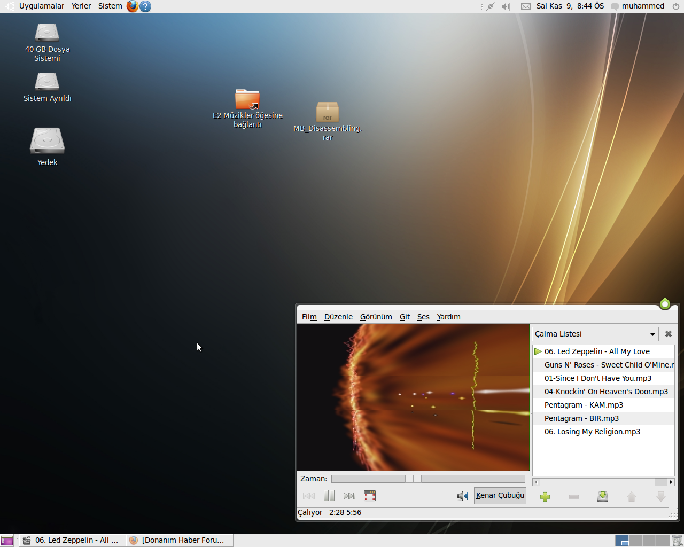The height and width of the screenshot is (547, 684).
Task: Click the green window emblem on player corner
Action: pyautogui.click(x=665, y=304)
